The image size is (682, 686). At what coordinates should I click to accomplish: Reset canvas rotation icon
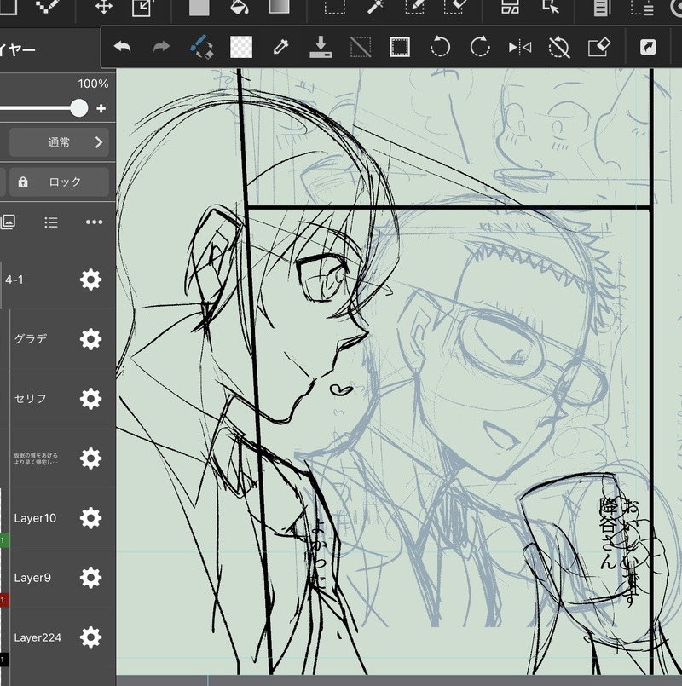click(x=559, y=47)
